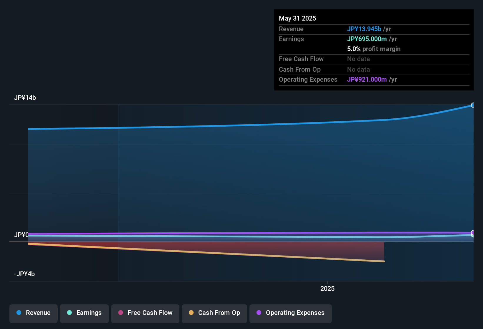This screenshot has width=483, height=329.
Task: Click the Revenue endpoint marker on chart
Action: [x=473, y=105]
